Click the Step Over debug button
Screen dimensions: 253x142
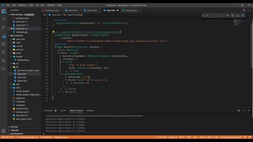(x=213, y=16)
